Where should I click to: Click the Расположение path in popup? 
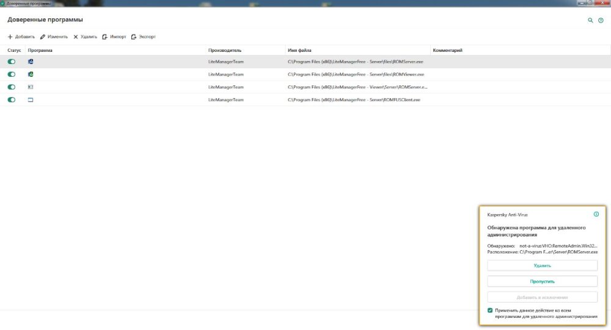(558, 252)
